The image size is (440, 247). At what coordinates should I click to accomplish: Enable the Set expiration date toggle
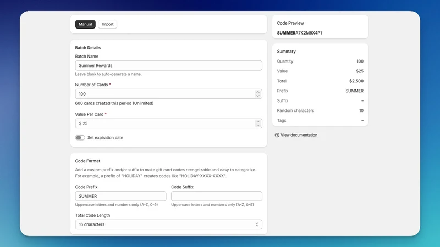click(x=80, y=138)
